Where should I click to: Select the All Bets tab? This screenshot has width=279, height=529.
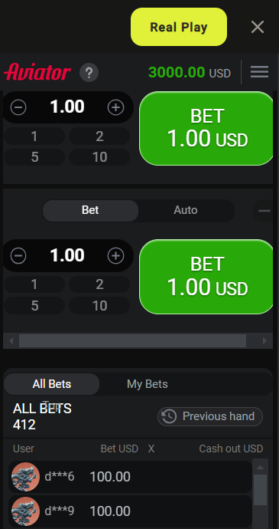tap(52, 384)
